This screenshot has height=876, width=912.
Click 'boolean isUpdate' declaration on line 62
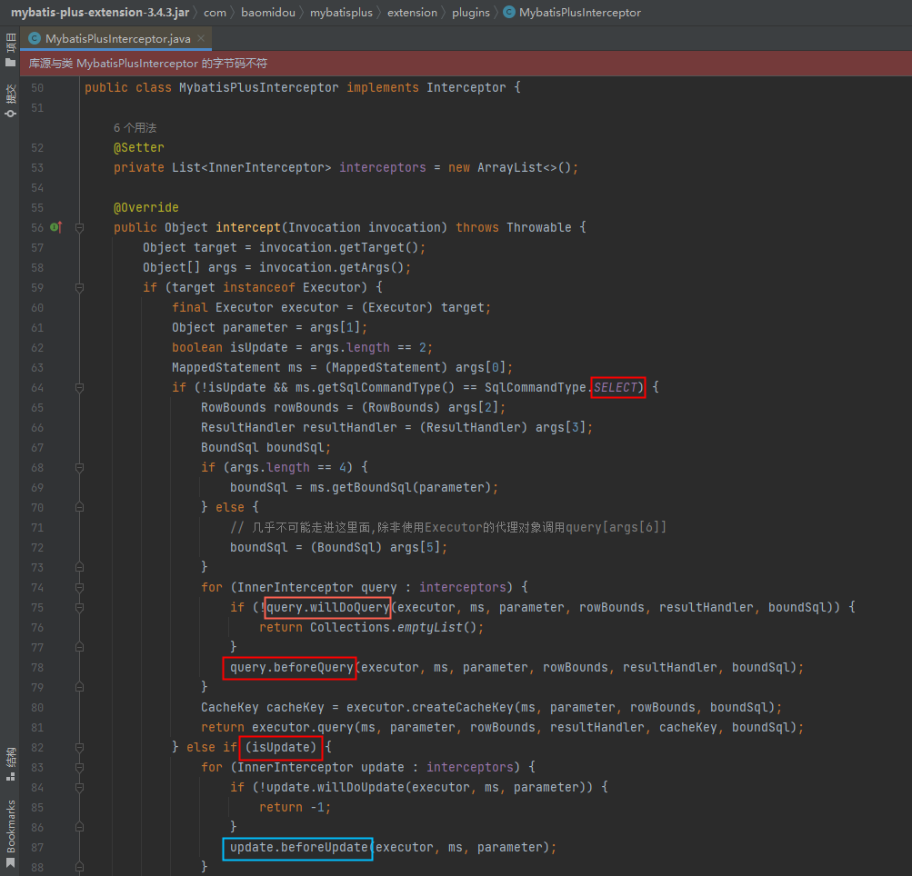click(230, 348)
